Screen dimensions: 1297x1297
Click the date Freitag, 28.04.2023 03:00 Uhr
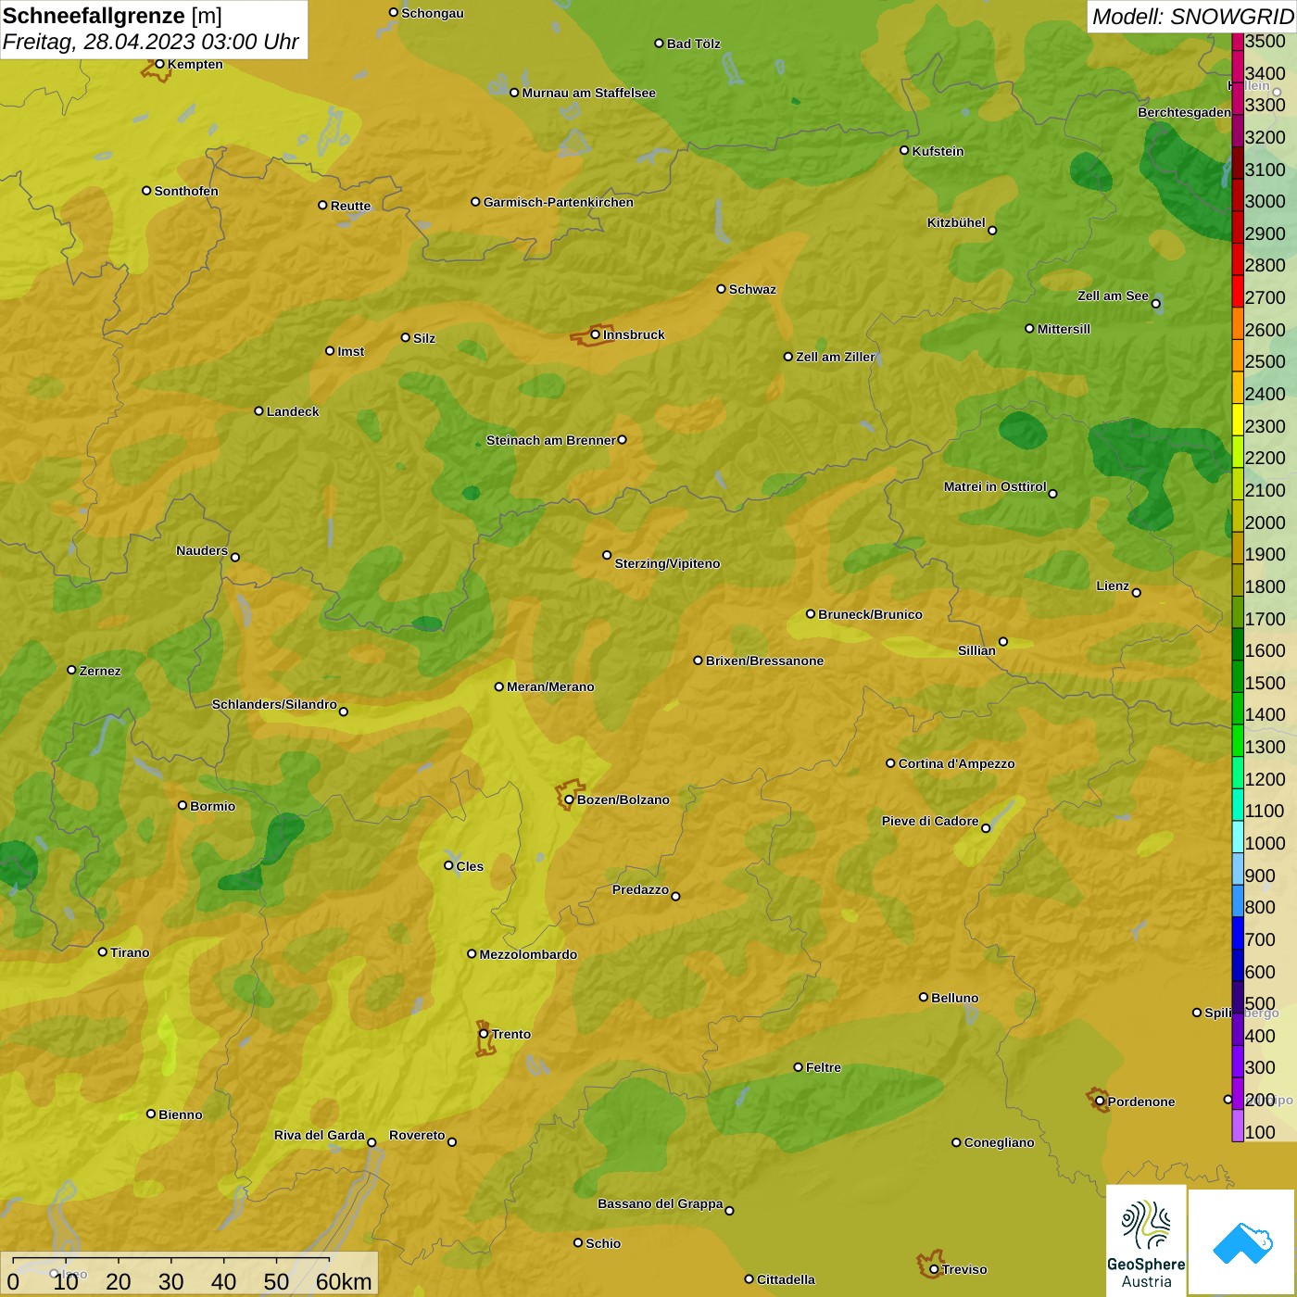[x=150, y=42]
